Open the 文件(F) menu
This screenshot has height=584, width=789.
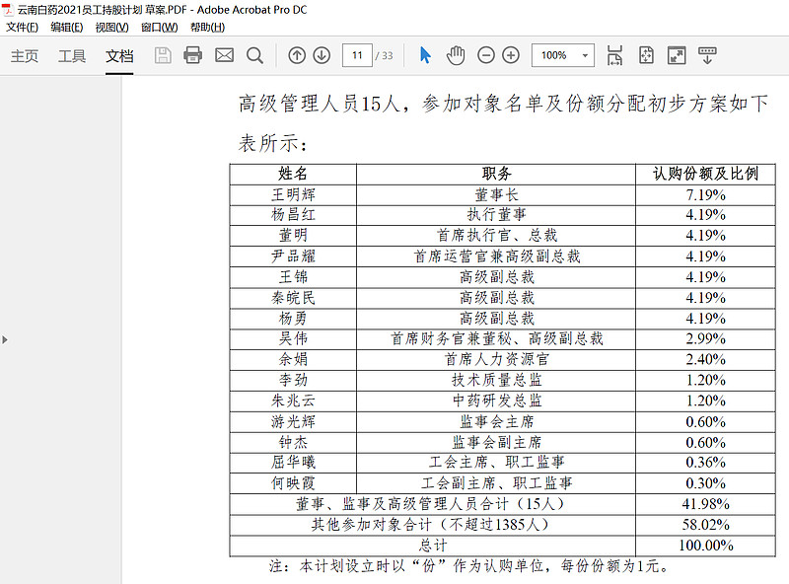[x=22, y=28]
